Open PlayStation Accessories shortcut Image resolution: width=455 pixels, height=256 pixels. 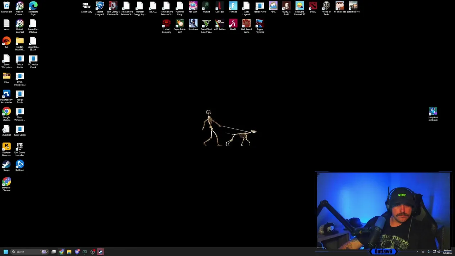(x=6, y=97)
